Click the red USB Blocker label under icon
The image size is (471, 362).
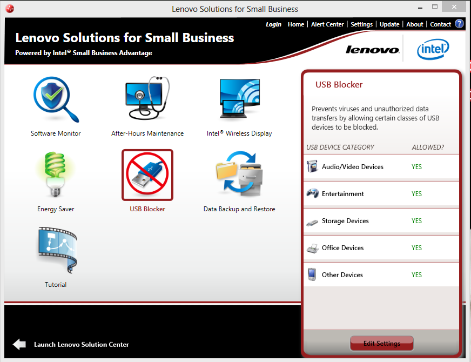(x=147, y=209)
